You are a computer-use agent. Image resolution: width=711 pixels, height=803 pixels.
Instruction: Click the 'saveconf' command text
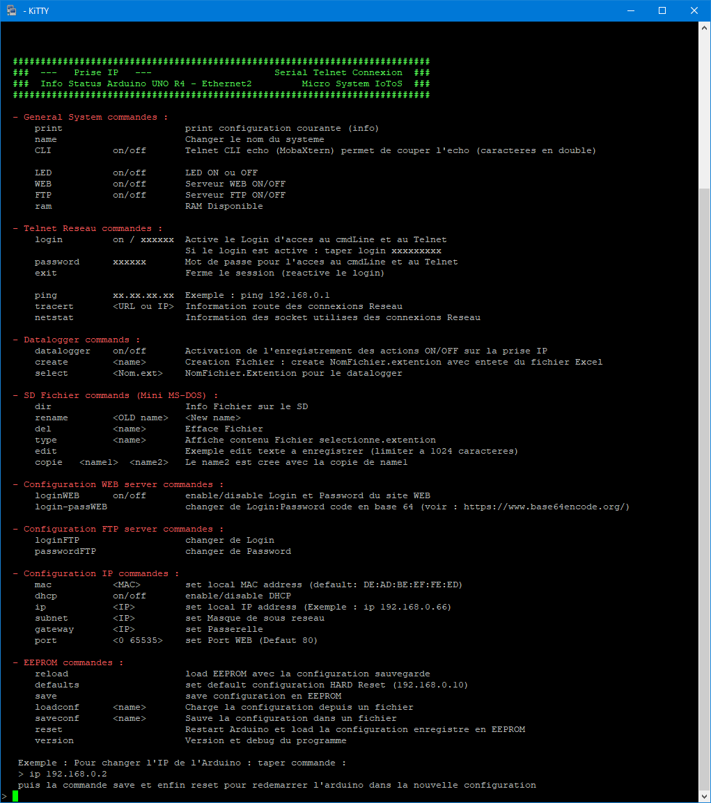click(x=57, y=719)
